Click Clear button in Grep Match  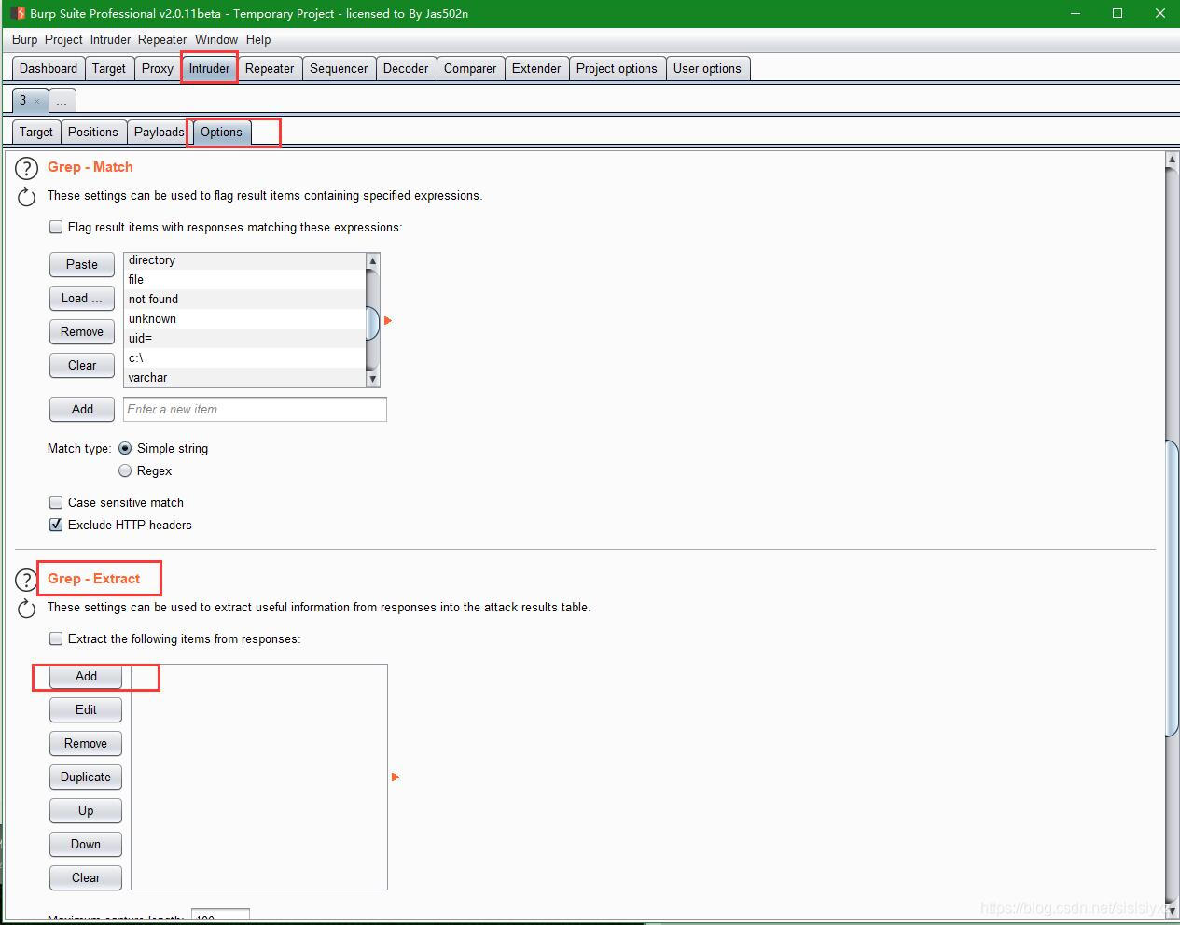coord(82,365)
